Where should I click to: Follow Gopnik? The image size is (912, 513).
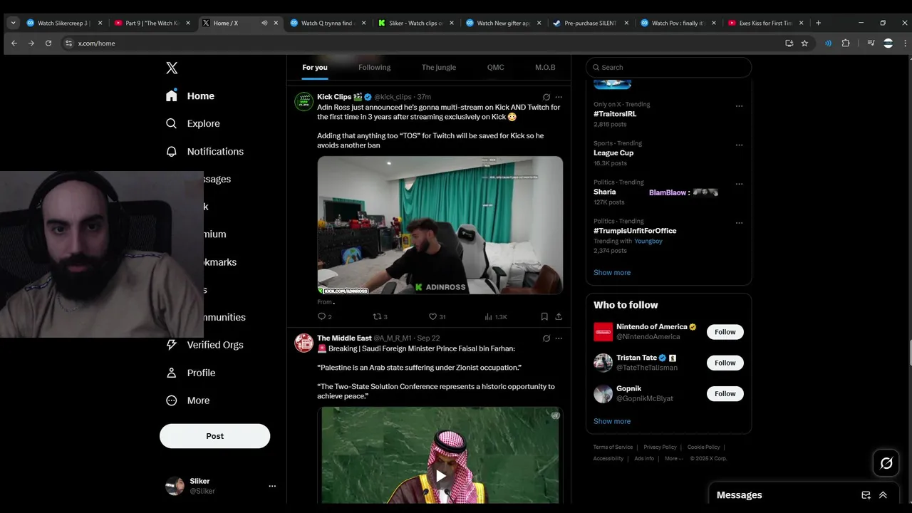click(x=725, y=393)
